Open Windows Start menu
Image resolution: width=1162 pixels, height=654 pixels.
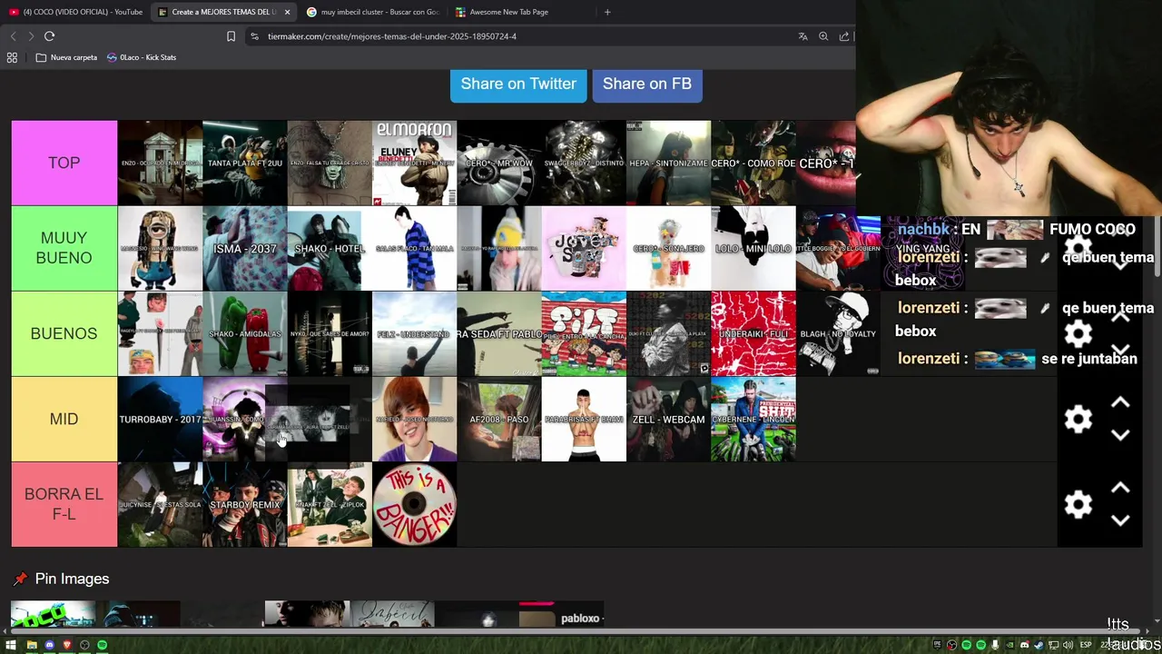coord(11,645)
